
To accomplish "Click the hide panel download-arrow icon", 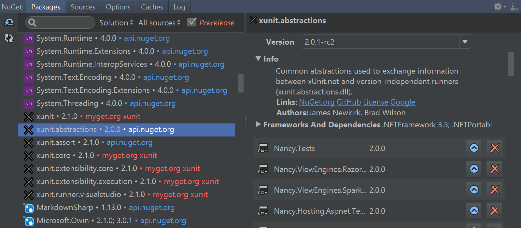I will pos(514,7).
